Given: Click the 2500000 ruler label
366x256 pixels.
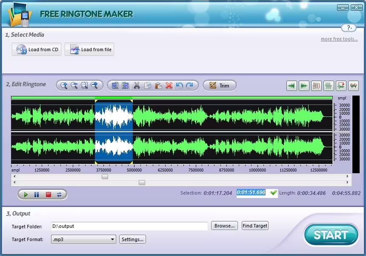Looking at the screenshot, I should (x=73, y=170).
